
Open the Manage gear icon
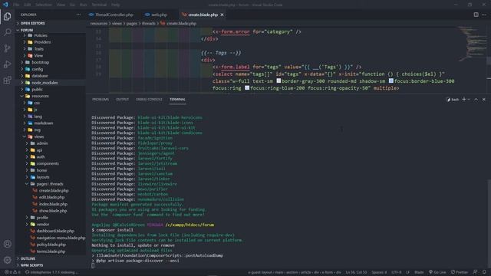pyautogui.click(x=8, y=260)
